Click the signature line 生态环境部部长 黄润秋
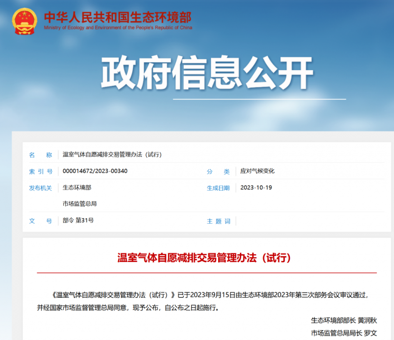394x340 pixels. (x=344, y=320)
